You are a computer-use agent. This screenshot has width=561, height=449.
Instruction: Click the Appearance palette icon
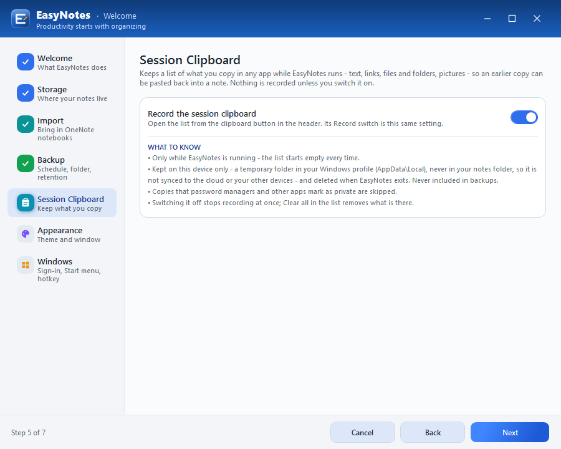click(x=26, y=234)
